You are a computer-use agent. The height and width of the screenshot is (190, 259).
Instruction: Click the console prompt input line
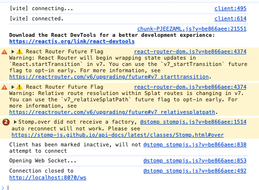coord(132,188)
